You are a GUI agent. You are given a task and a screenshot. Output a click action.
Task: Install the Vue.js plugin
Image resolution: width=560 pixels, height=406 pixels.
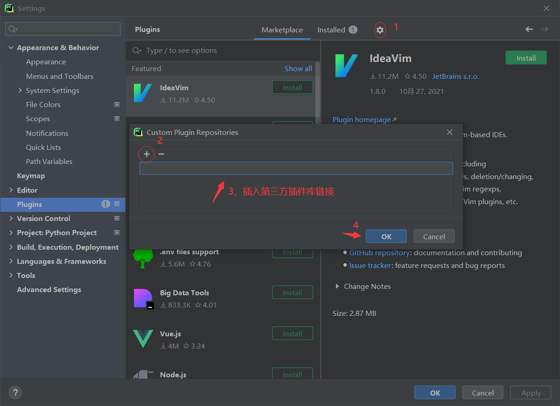point(293,334)
